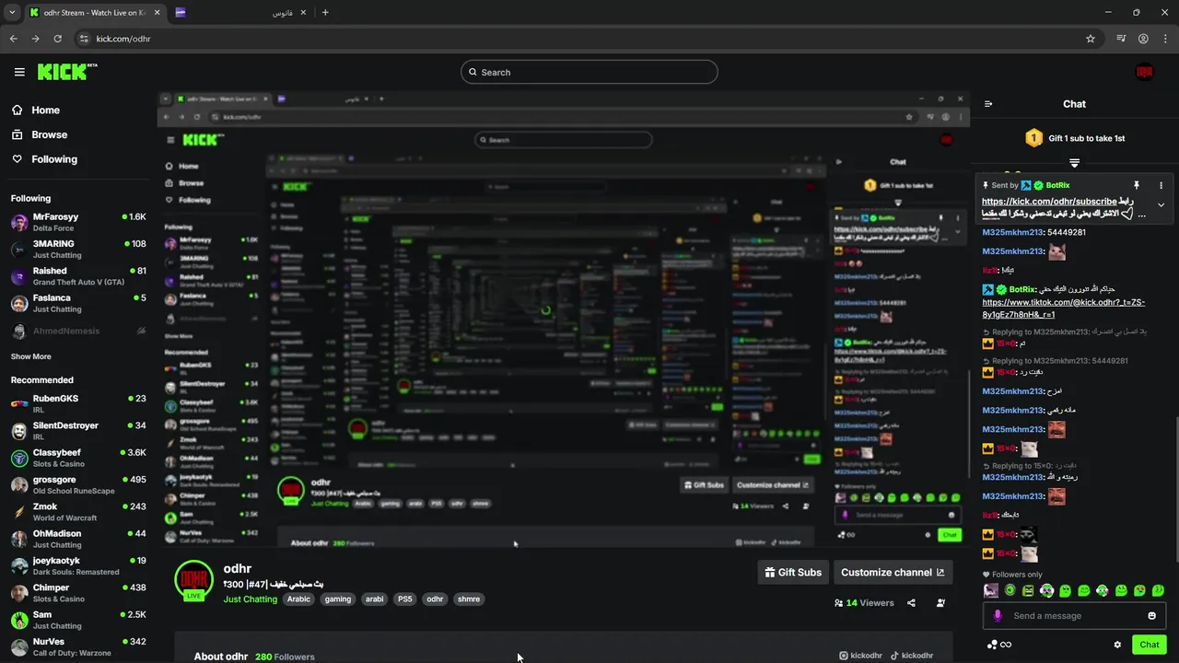1179x663 pixels.
Task: Click the purple microphone icon in chat input
Action: [998, 616]
